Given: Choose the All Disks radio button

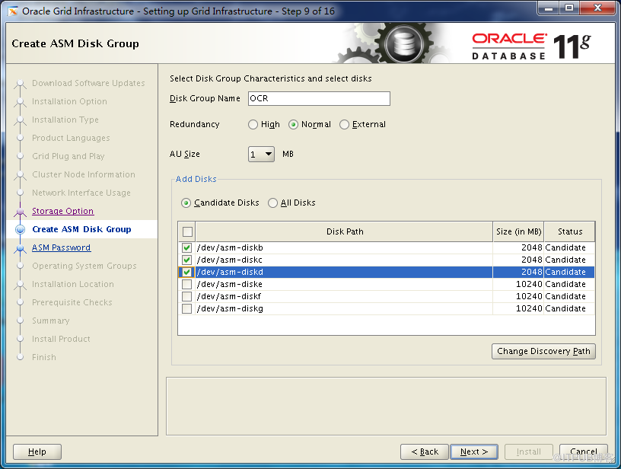Looking at the screenshot, I should [273, 203].
